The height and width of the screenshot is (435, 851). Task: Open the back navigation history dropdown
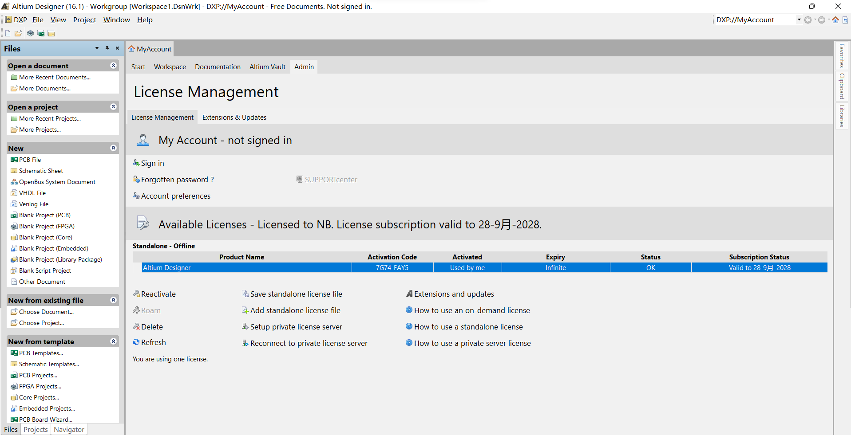coord(815,20)
